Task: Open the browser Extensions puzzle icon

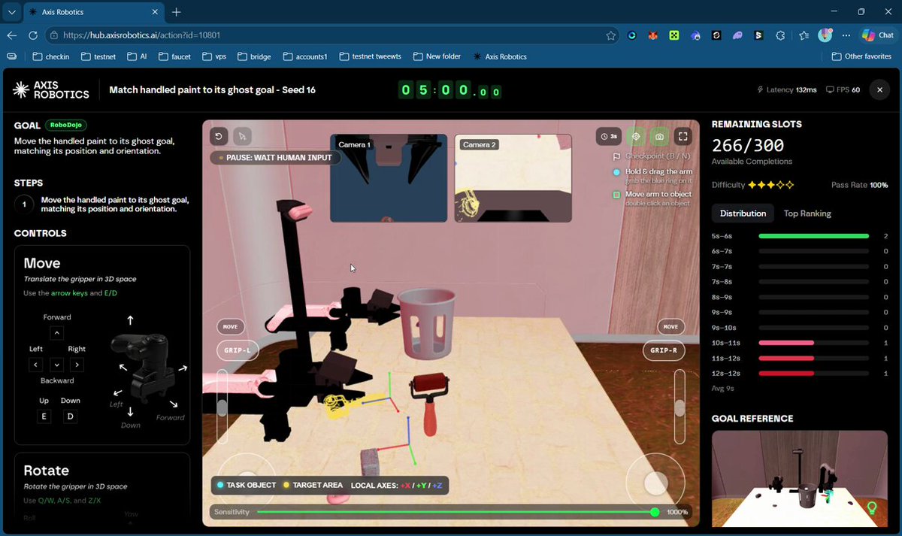Action: (x=780, y=35)
